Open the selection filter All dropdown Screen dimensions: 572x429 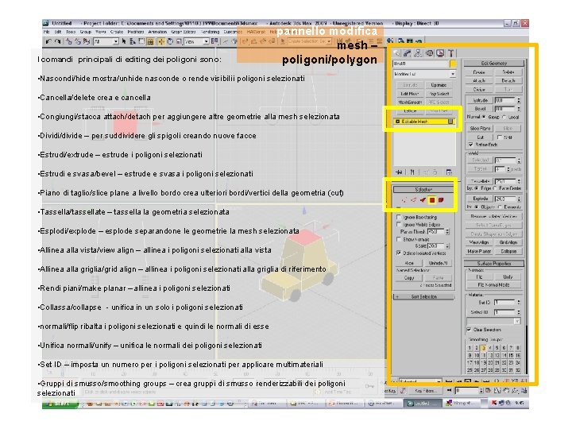[106, 41]
